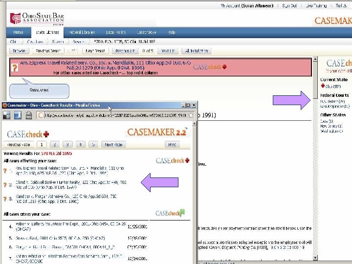Open the Am. Express v. Mandilakis link in the red banner
This screenshot has width=352, height=264.
[x=106, y=65]
